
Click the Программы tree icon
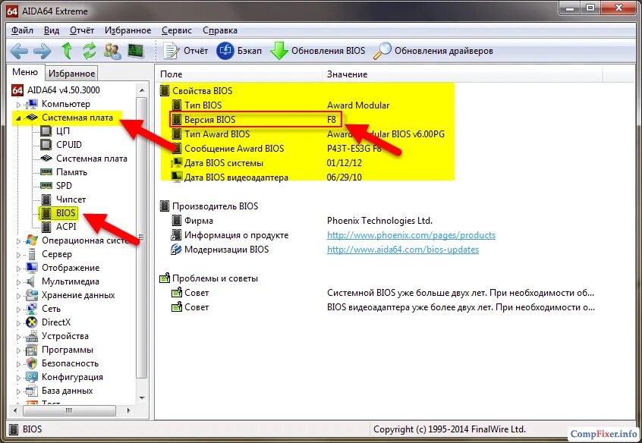[x=32, y=350]
